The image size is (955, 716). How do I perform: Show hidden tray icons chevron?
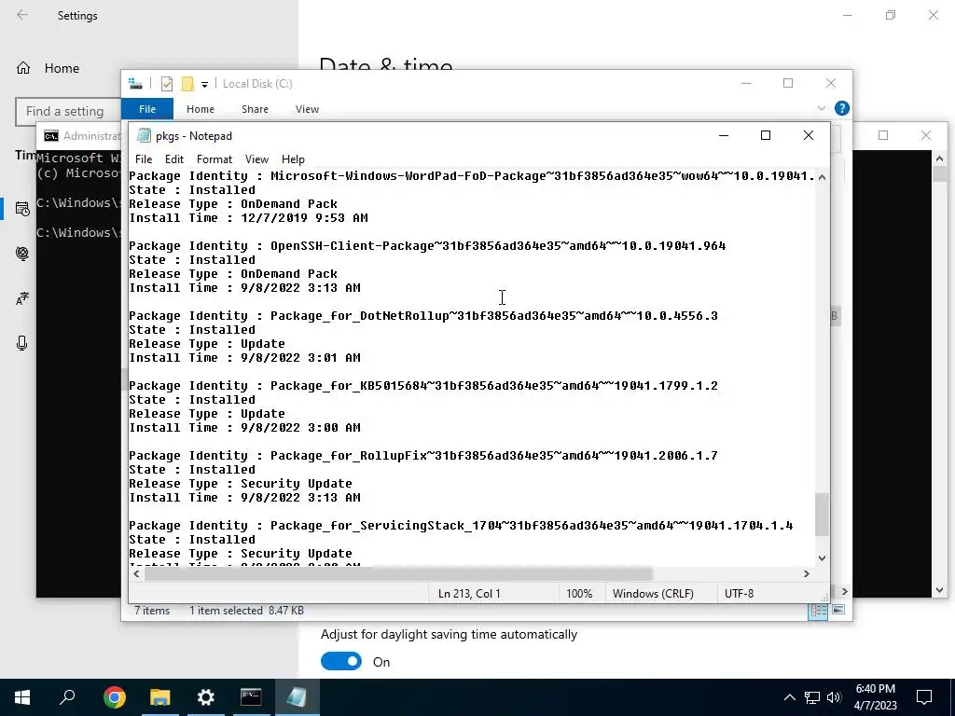click(789, 697)
